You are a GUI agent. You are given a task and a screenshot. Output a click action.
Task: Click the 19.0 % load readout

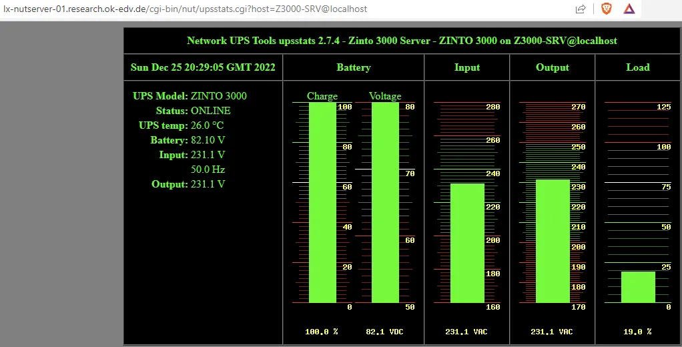[637, 332]
